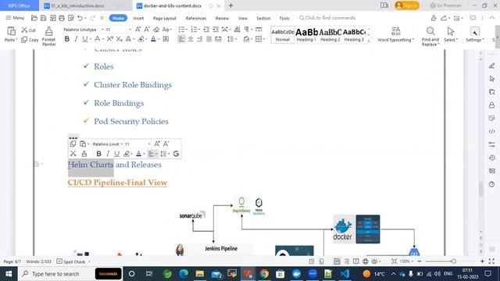
Task: Open the line spacing dropdown
Action: tap(235, 39)
